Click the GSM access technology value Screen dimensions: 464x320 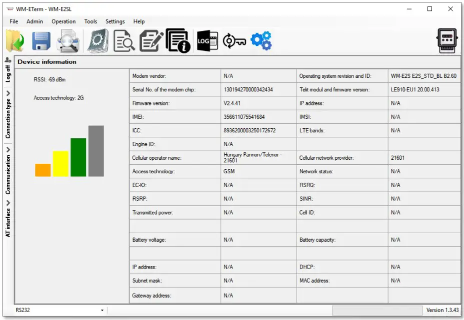pyautogui.click(x=229, y=171)
